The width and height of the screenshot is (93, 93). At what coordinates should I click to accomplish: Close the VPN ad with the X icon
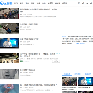[59, 54]
